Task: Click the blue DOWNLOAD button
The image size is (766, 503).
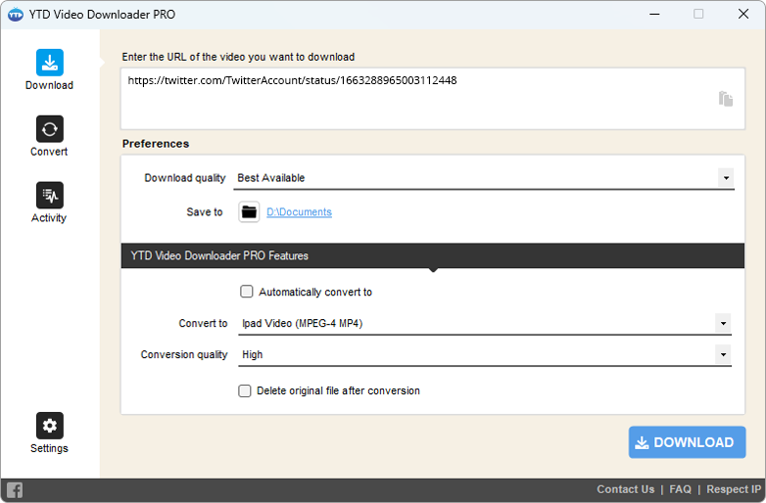Action: 687,442
